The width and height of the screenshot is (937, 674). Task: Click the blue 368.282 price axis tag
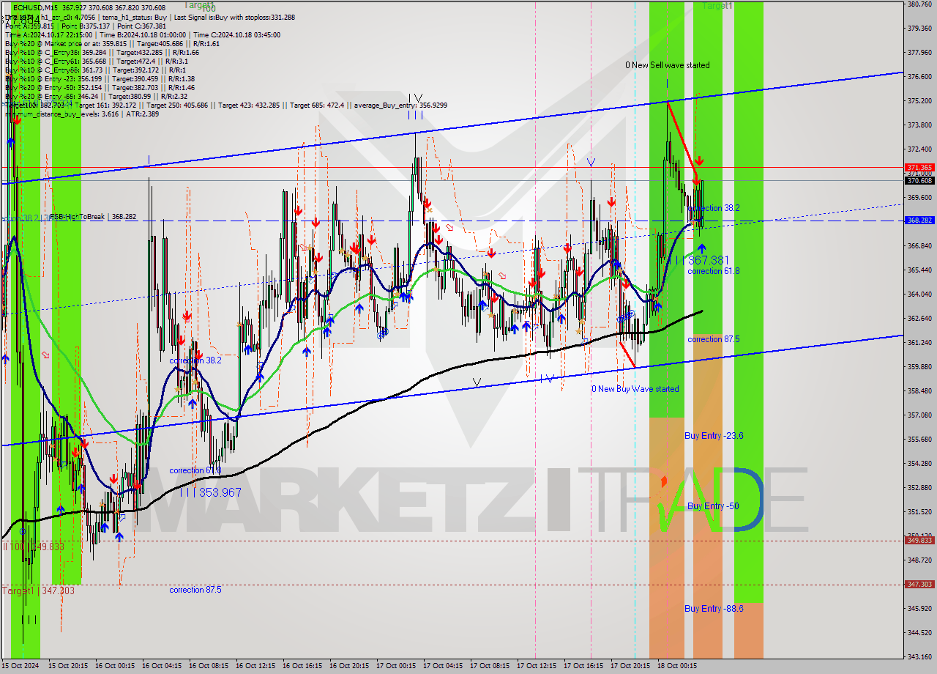tap(919, 221)
